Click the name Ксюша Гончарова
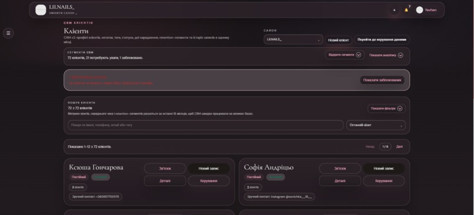This screenshot has width=474, height=215. (x=96, y=167)
